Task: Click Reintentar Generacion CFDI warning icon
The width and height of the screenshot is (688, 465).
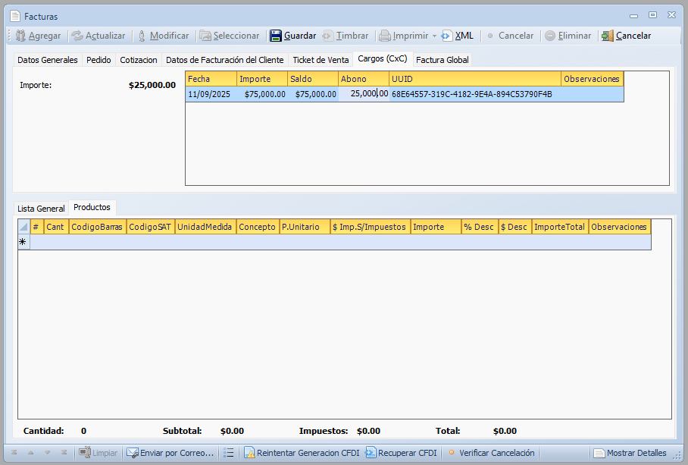Action: pos(249,453)
